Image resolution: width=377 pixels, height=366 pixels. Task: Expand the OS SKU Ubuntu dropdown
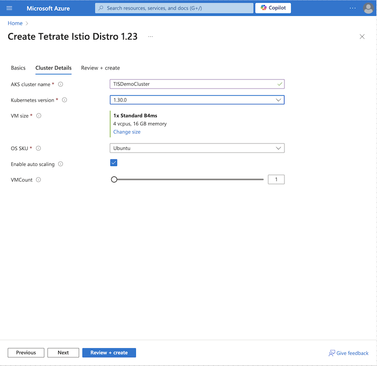197,148
